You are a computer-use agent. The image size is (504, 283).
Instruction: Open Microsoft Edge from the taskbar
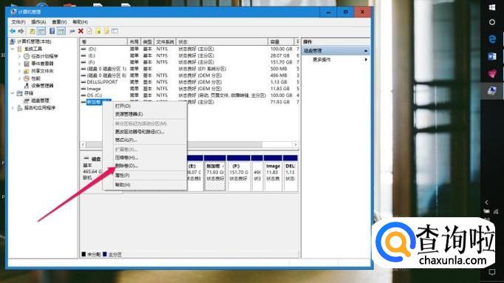(491, 39)
